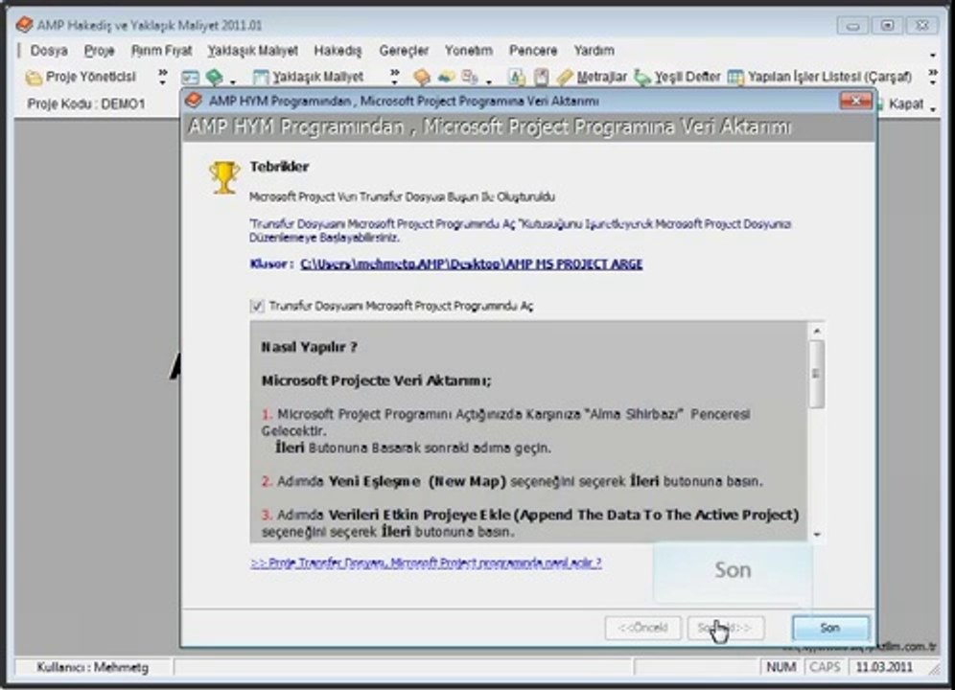Open the Yönetim menu

coord(468,51)
